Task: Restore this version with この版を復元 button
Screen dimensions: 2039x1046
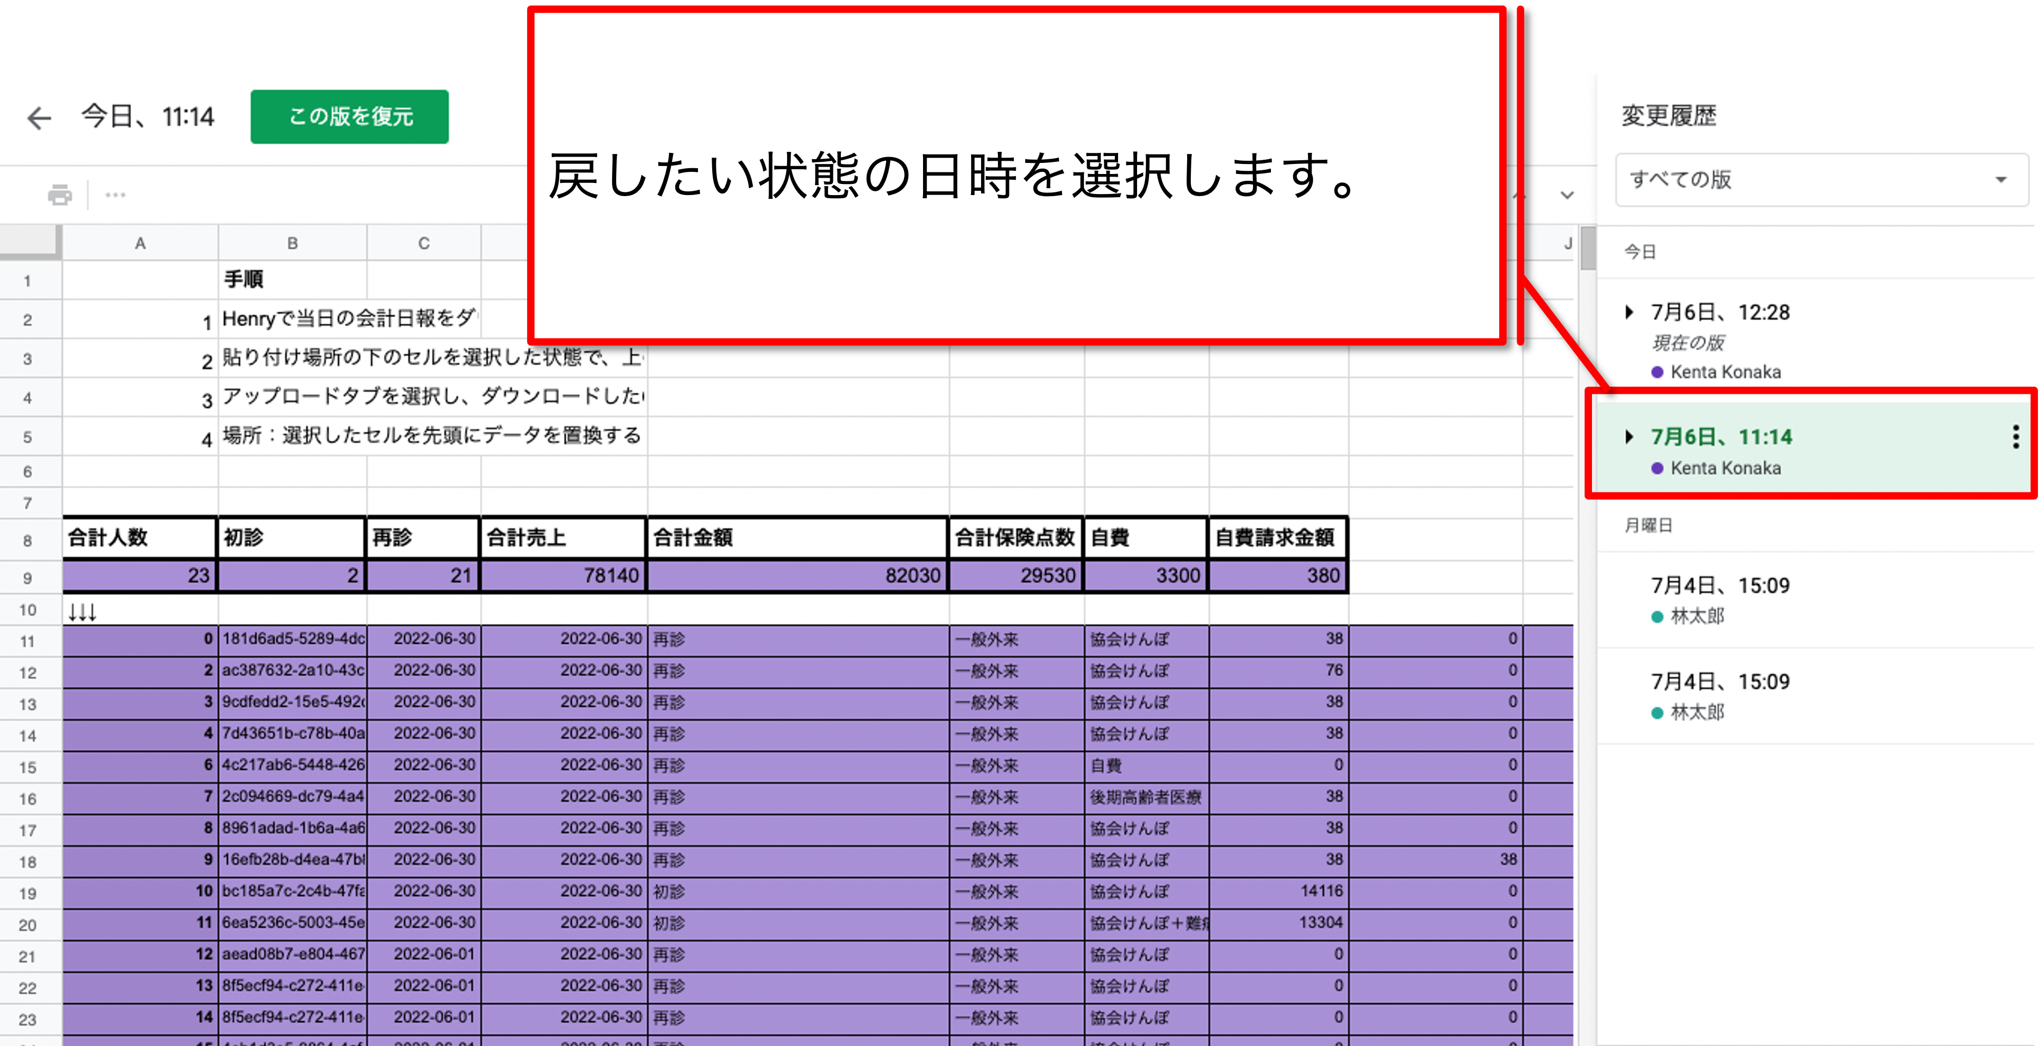Action: [350, 117]
